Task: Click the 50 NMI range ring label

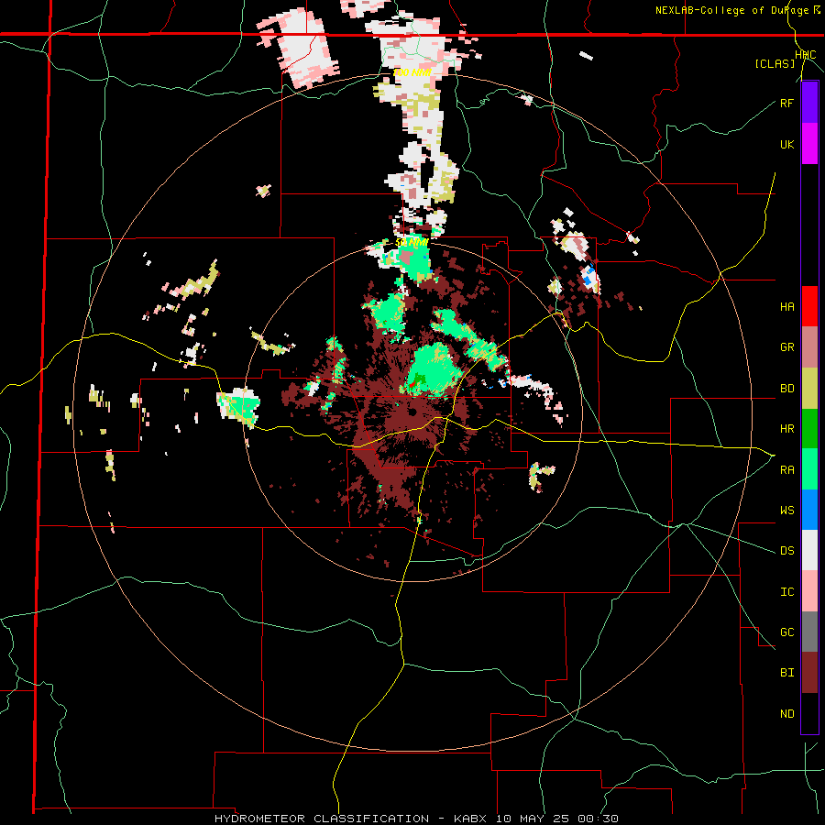Action: [x=412, y=243]
